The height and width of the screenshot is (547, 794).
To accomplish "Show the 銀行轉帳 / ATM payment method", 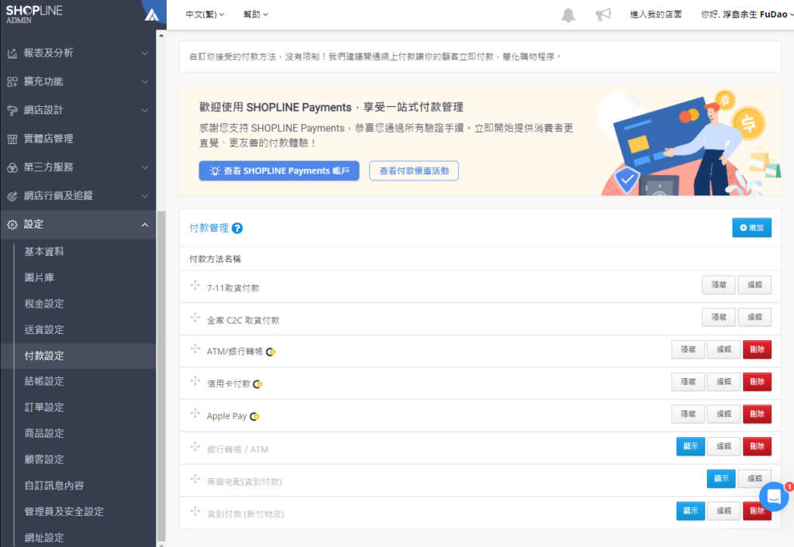I will pos(690,446).
